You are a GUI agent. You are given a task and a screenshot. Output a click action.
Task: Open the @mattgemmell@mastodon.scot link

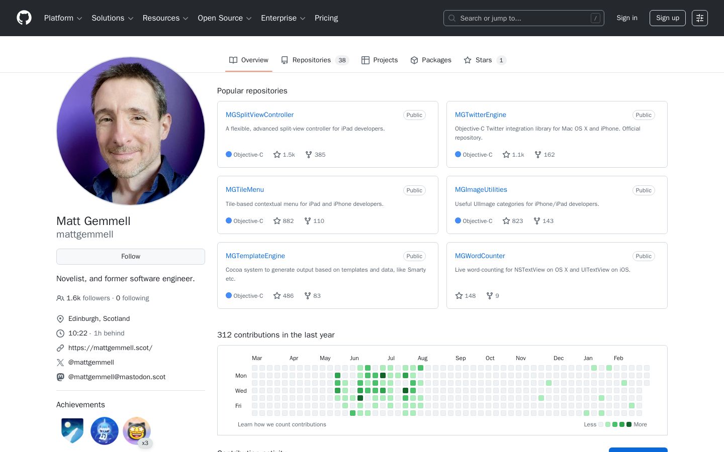tap(117, 377)
